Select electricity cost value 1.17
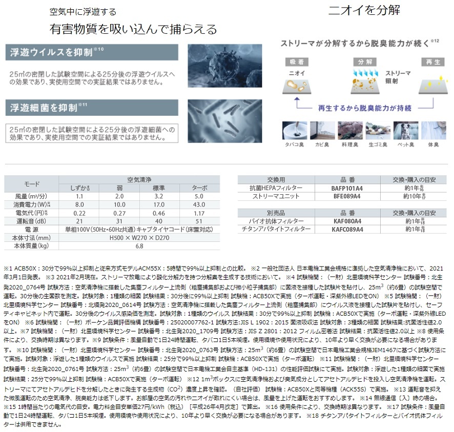The height and width of the screenshot is (432, 454). (x=199, y=213)
